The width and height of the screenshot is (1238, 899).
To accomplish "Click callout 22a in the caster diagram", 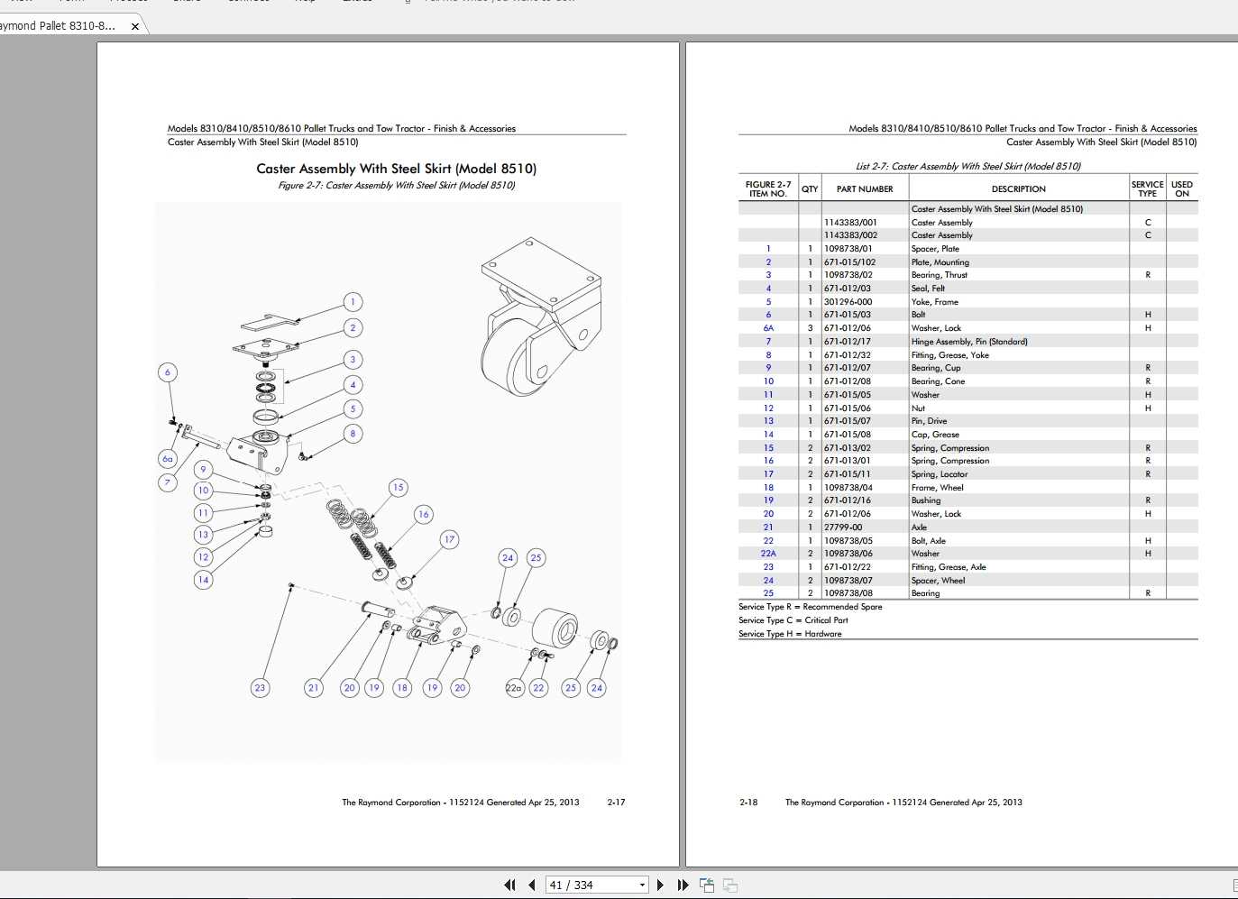I will point(514,688).
